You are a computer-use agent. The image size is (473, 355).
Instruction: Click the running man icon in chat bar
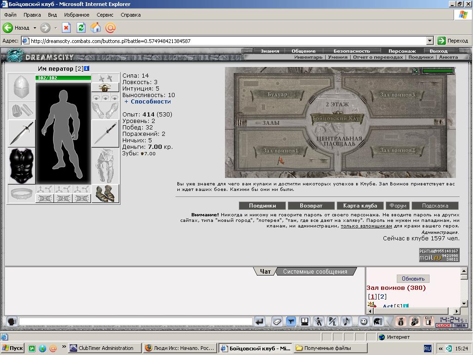pyautogui.click(x=319, y=322)
